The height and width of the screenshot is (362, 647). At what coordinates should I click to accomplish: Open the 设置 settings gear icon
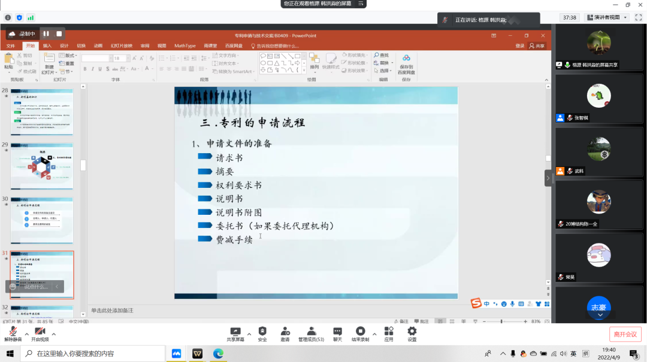coord(412,332)
